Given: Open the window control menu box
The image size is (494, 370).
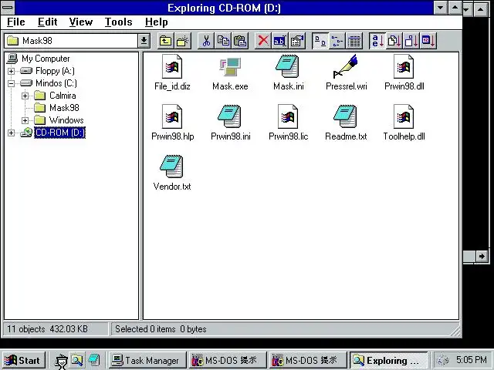Looking at the screenshot, I should point(8,7).
